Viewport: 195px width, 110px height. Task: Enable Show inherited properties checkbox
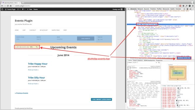pos(162,86)
